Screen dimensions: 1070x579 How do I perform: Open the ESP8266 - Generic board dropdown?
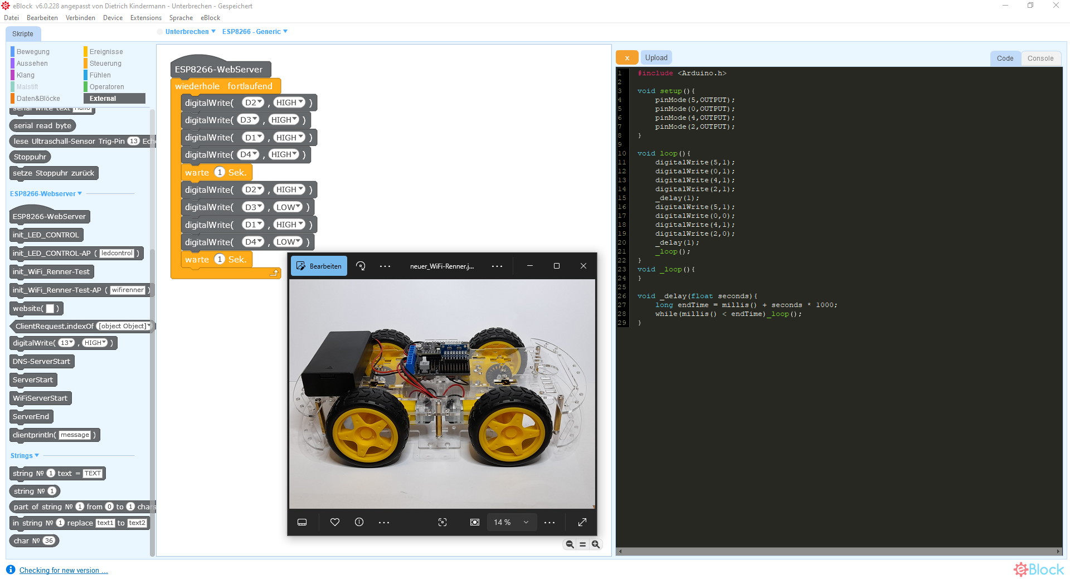(x=255, y=32)
